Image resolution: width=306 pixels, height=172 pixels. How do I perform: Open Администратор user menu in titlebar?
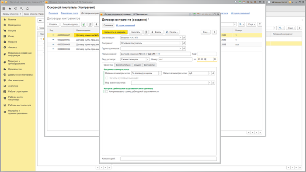279,2
